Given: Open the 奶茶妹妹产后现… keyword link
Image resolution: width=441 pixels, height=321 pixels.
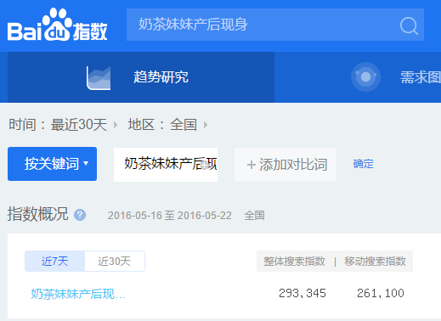Looking at the screenshot, I should click(78, 294).
